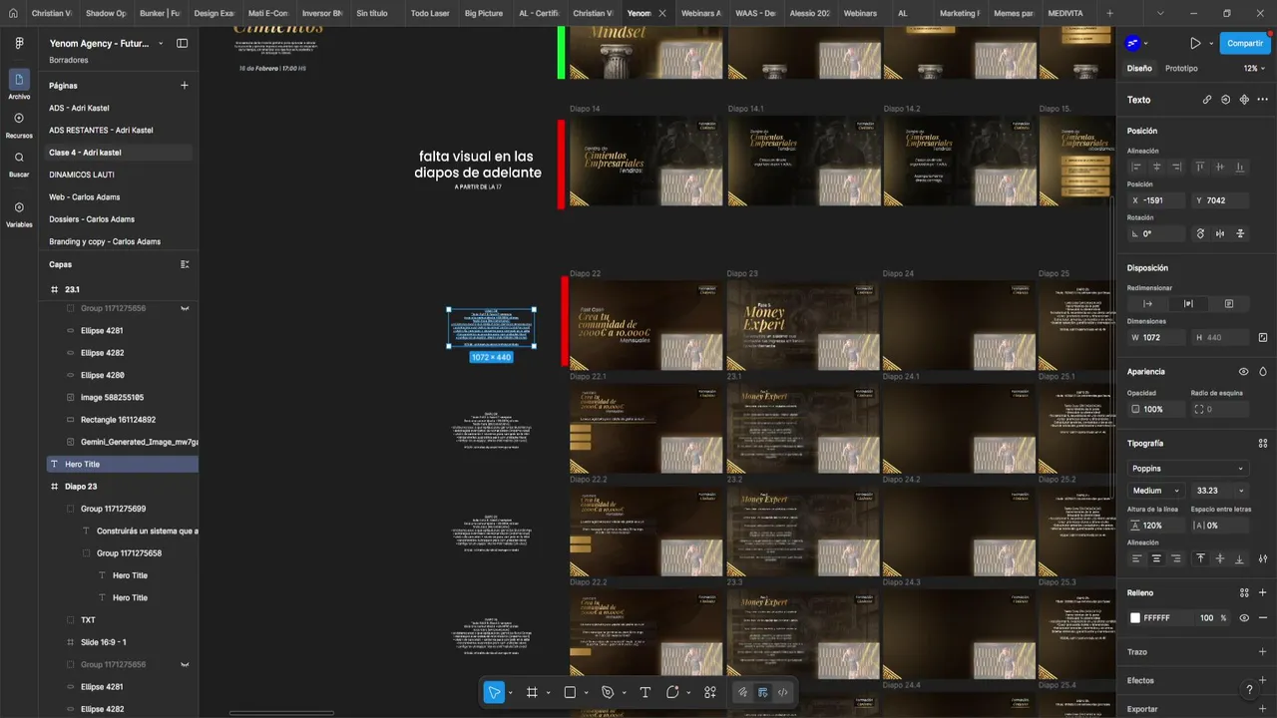
Task: Open Buscar search panel
Action: tap(19, 164)
